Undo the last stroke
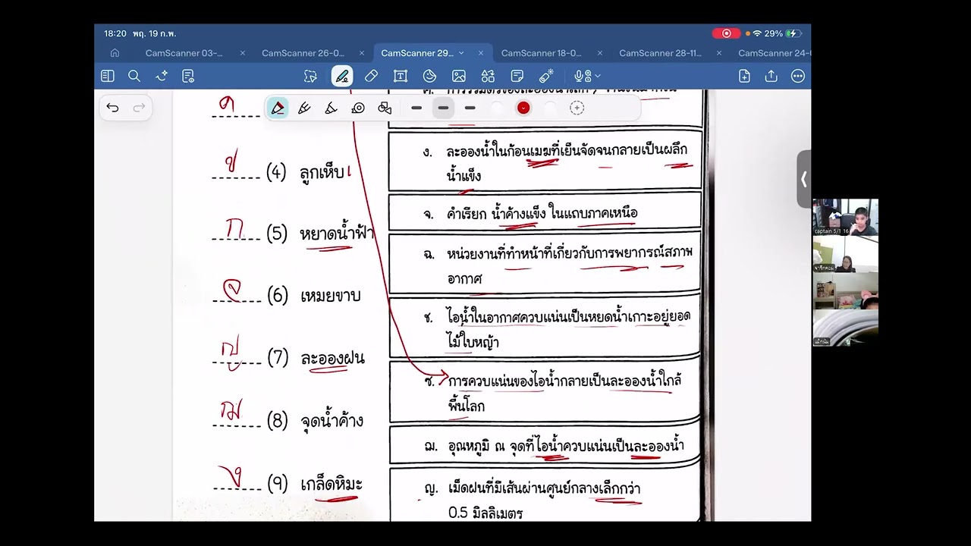971x546 pixels. pyautogui.click(x=112, y=108)
